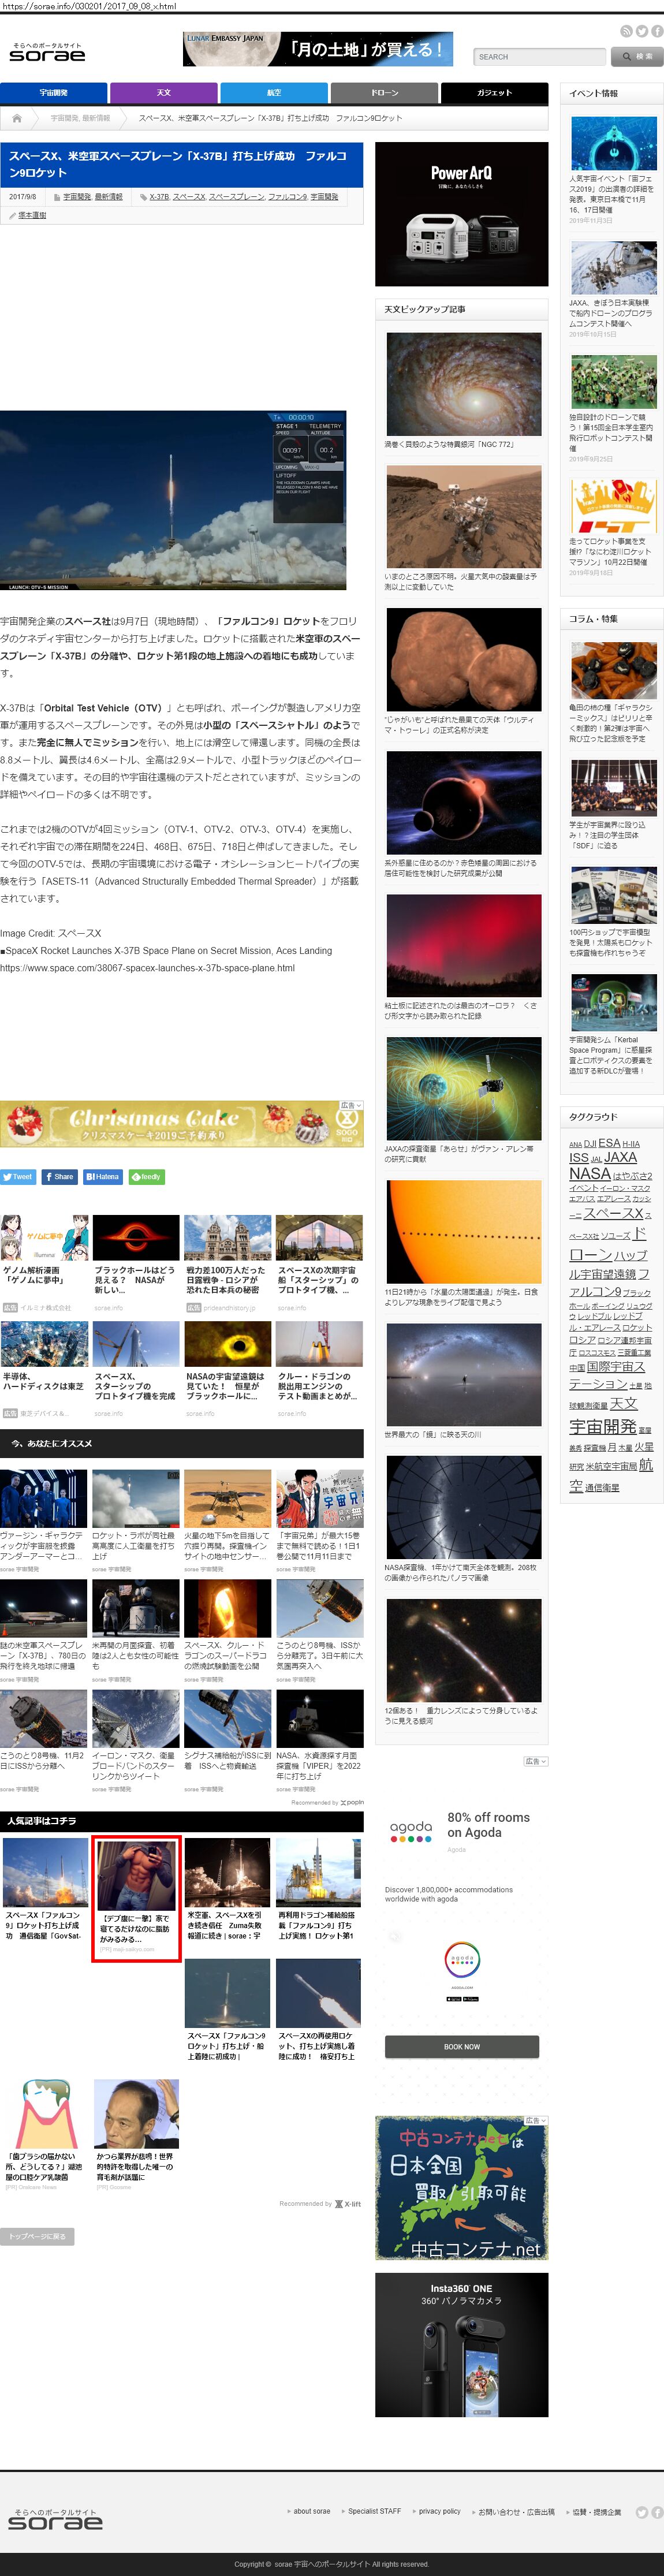
Task: Share the article with Tweet button
Action: [18, 1176]
